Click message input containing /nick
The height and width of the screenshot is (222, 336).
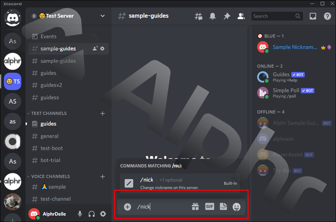click(163, 207)
